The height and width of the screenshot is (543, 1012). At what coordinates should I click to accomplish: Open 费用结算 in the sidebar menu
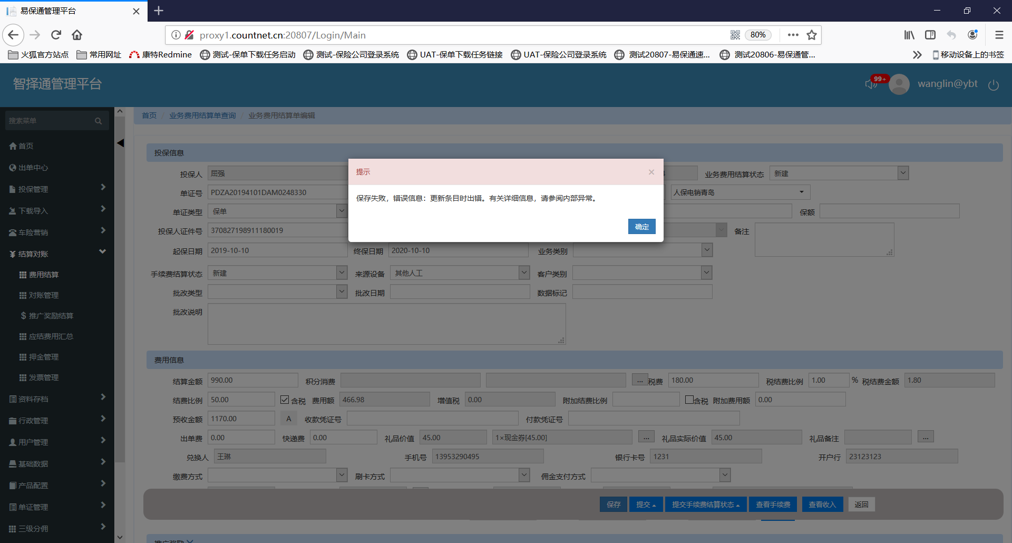point(44,275)
